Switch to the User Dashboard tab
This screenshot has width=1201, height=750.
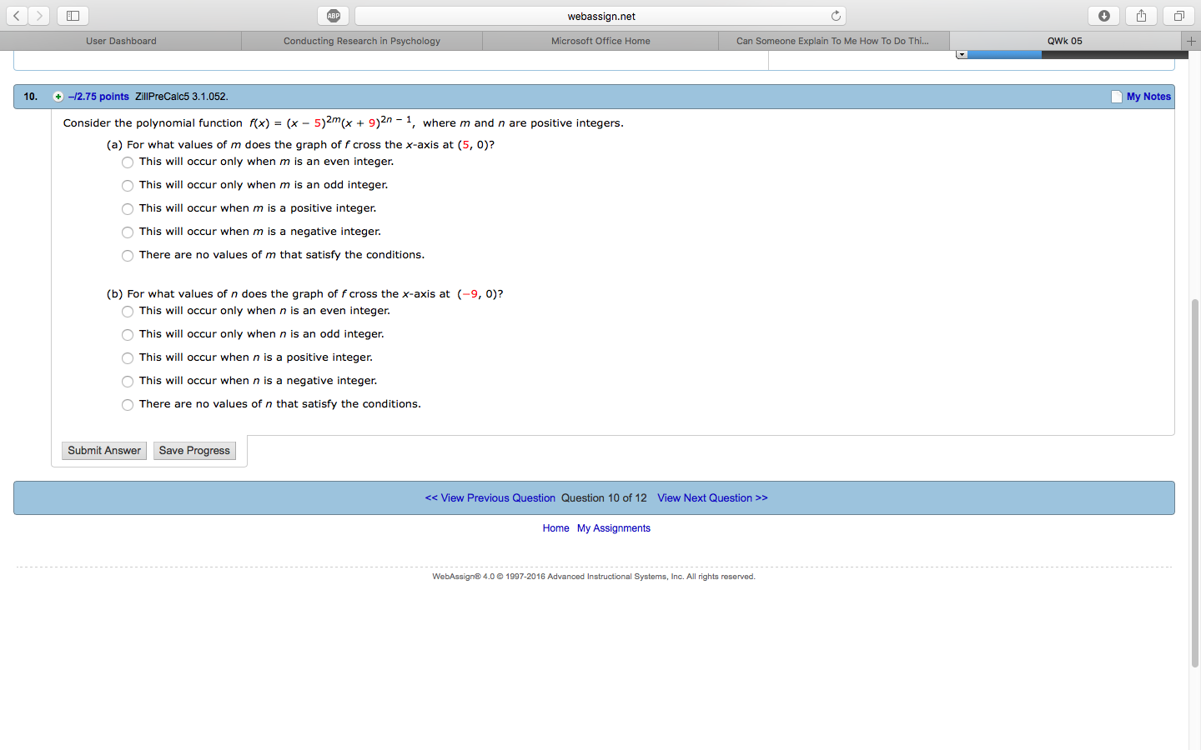point(120,40)
